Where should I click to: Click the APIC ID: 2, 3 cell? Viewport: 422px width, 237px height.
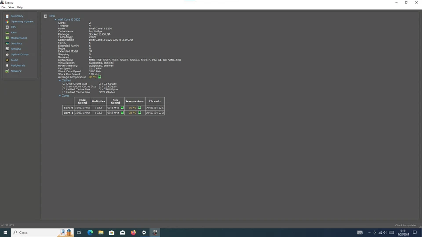[155, 113]
